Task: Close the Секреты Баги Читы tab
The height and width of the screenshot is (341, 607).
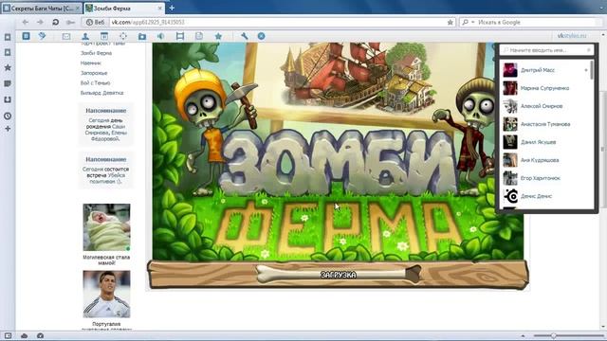Action: click(x=78, y=9)
